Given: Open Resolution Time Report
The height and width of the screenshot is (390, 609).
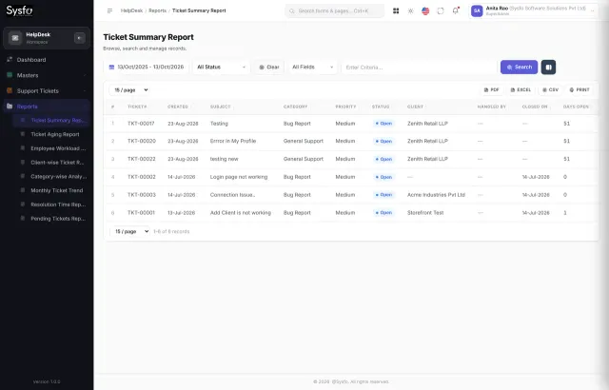Looking at the screenshot, I should [x=51, y=205].
